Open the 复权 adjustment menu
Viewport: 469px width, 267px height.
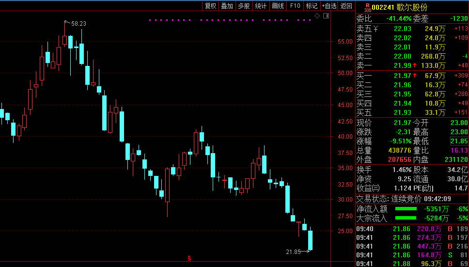pos(210,6)
